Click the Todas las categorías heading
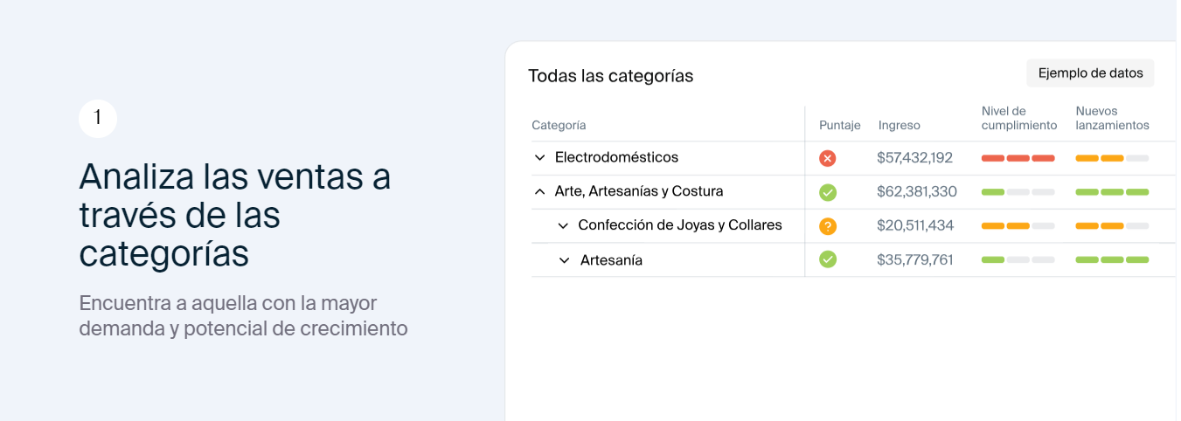 coord(611,76)
